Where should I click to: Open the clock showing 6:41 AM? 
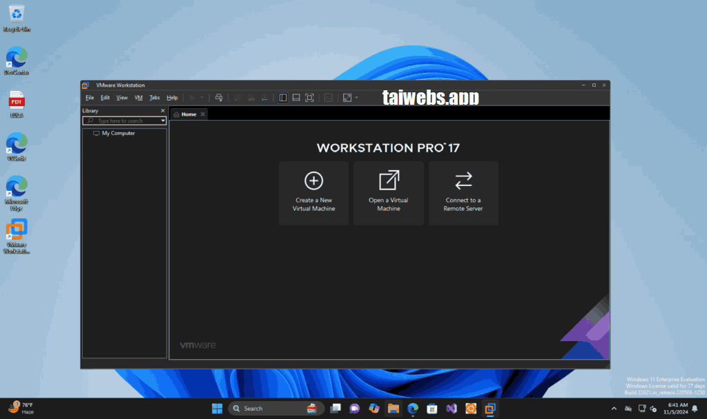(675, 408)
